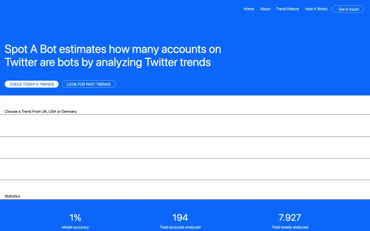Navigate to How It Works

point(316,9)
